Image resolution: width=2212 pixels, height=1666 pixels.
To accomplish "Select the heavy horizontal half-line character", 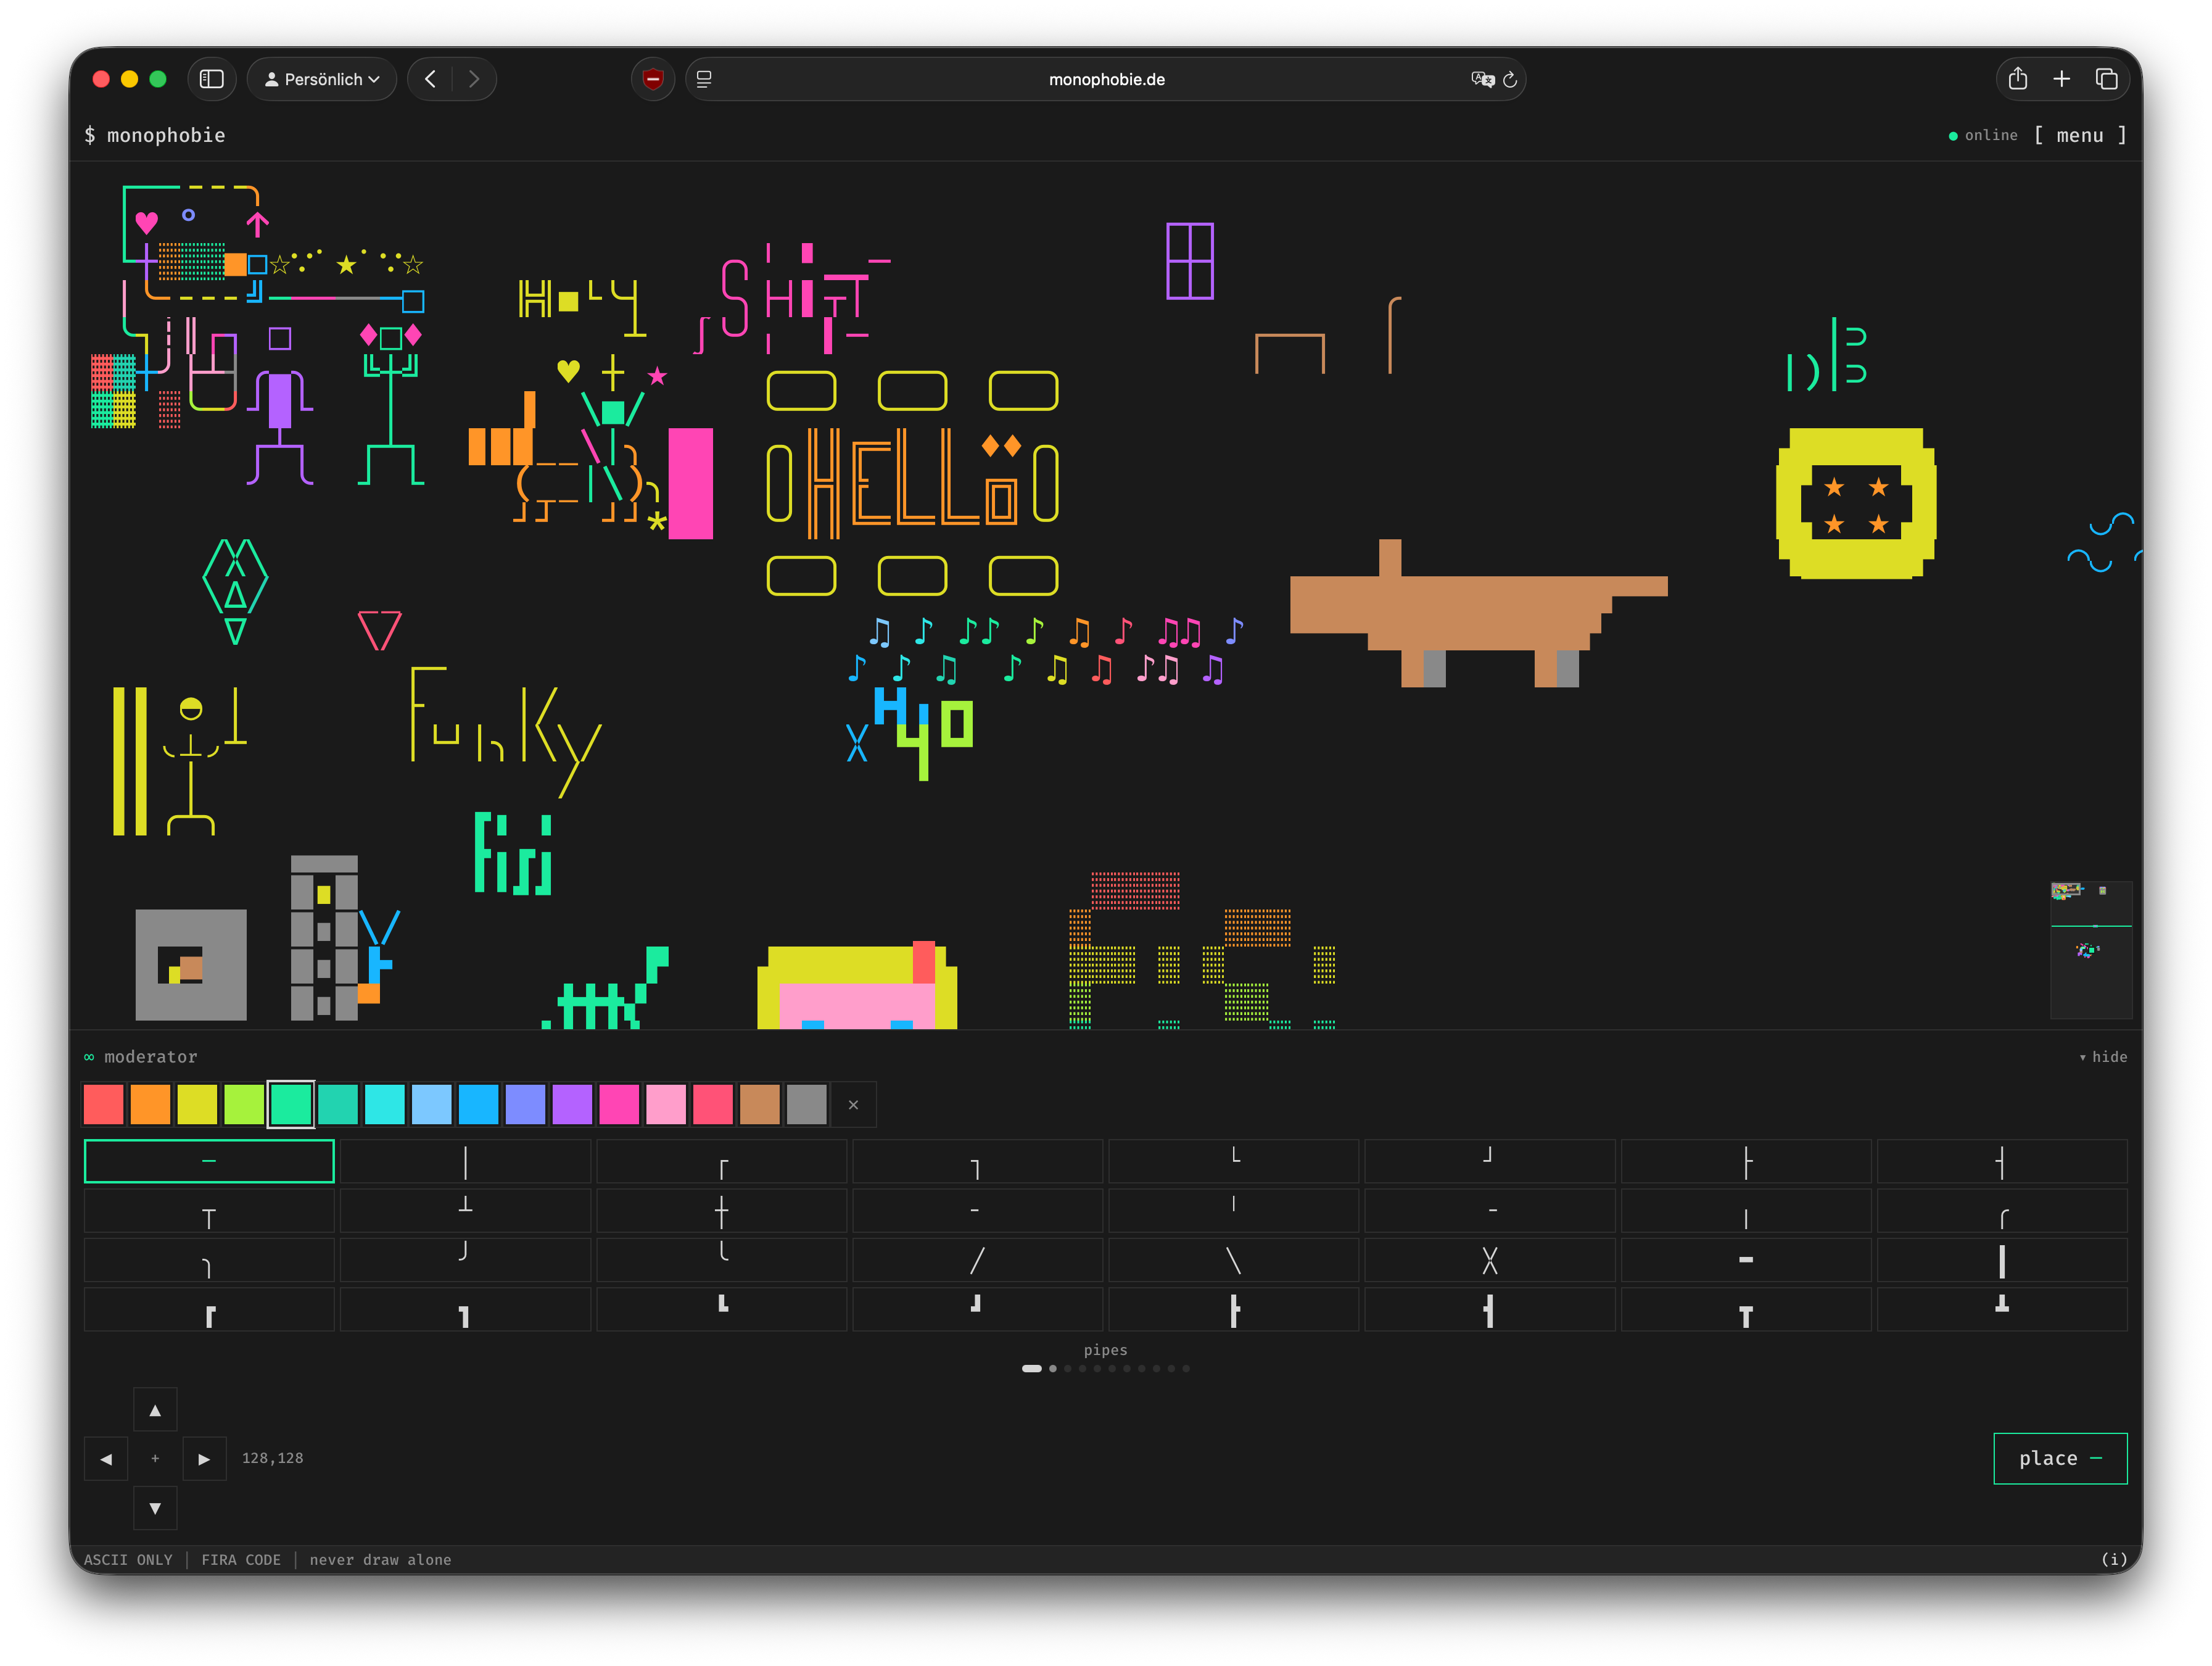I will [x=1746, y=1260].
